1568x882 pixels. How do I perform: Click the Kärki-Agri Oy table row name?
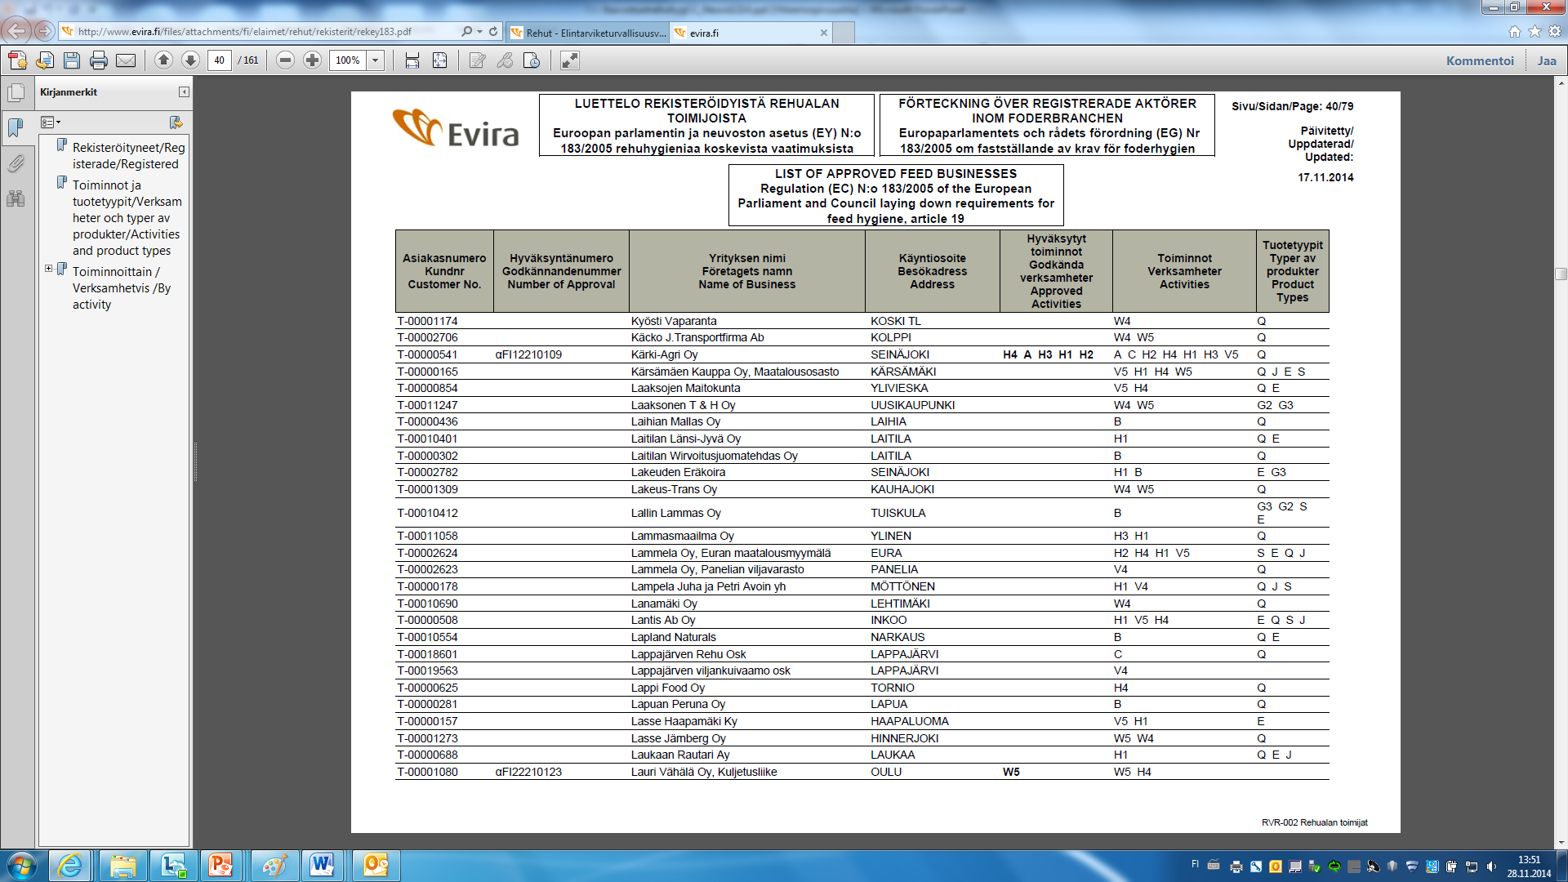[x=664, y=354]
